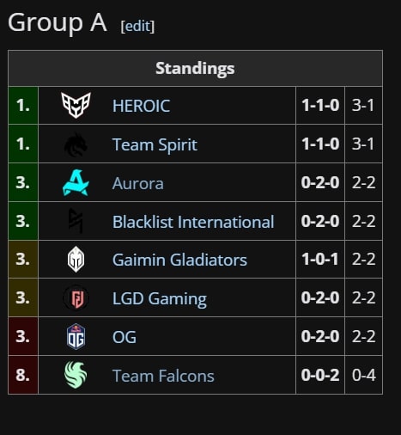Image resolution: width=401 pixels, height=435 pixels.
Task: Open the Aurora team link
Action: click(x=138, y=183)
